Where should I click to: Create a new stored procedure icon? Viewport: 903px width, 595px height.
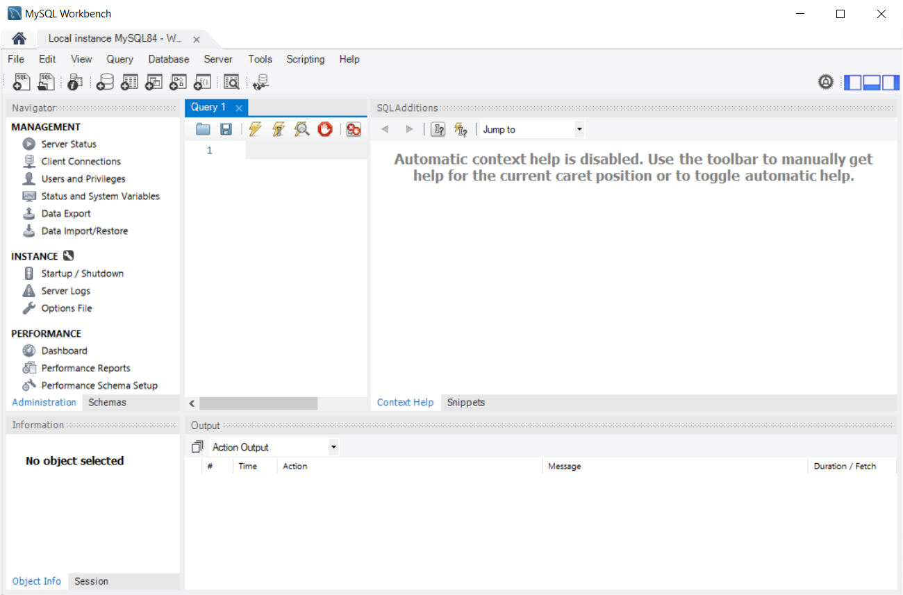(x=178, y=82)
